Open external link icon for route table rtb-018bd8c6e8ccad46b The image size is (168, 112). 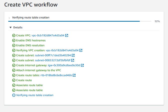click(74, 75)
